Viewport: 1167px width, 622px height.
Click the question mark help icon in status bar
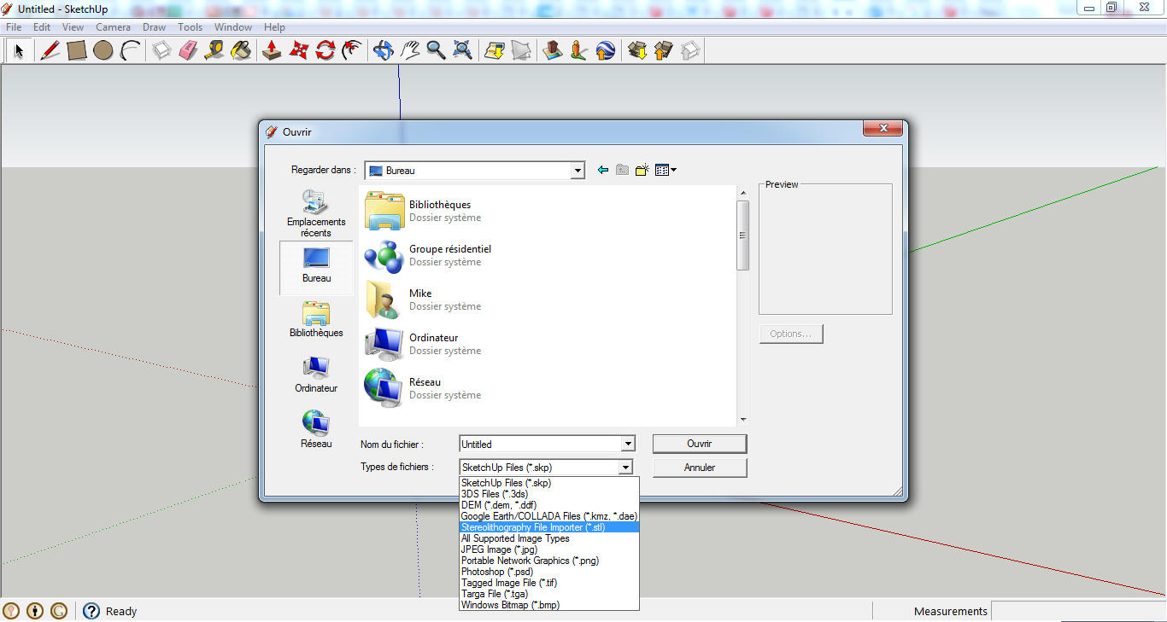[91, 611]
